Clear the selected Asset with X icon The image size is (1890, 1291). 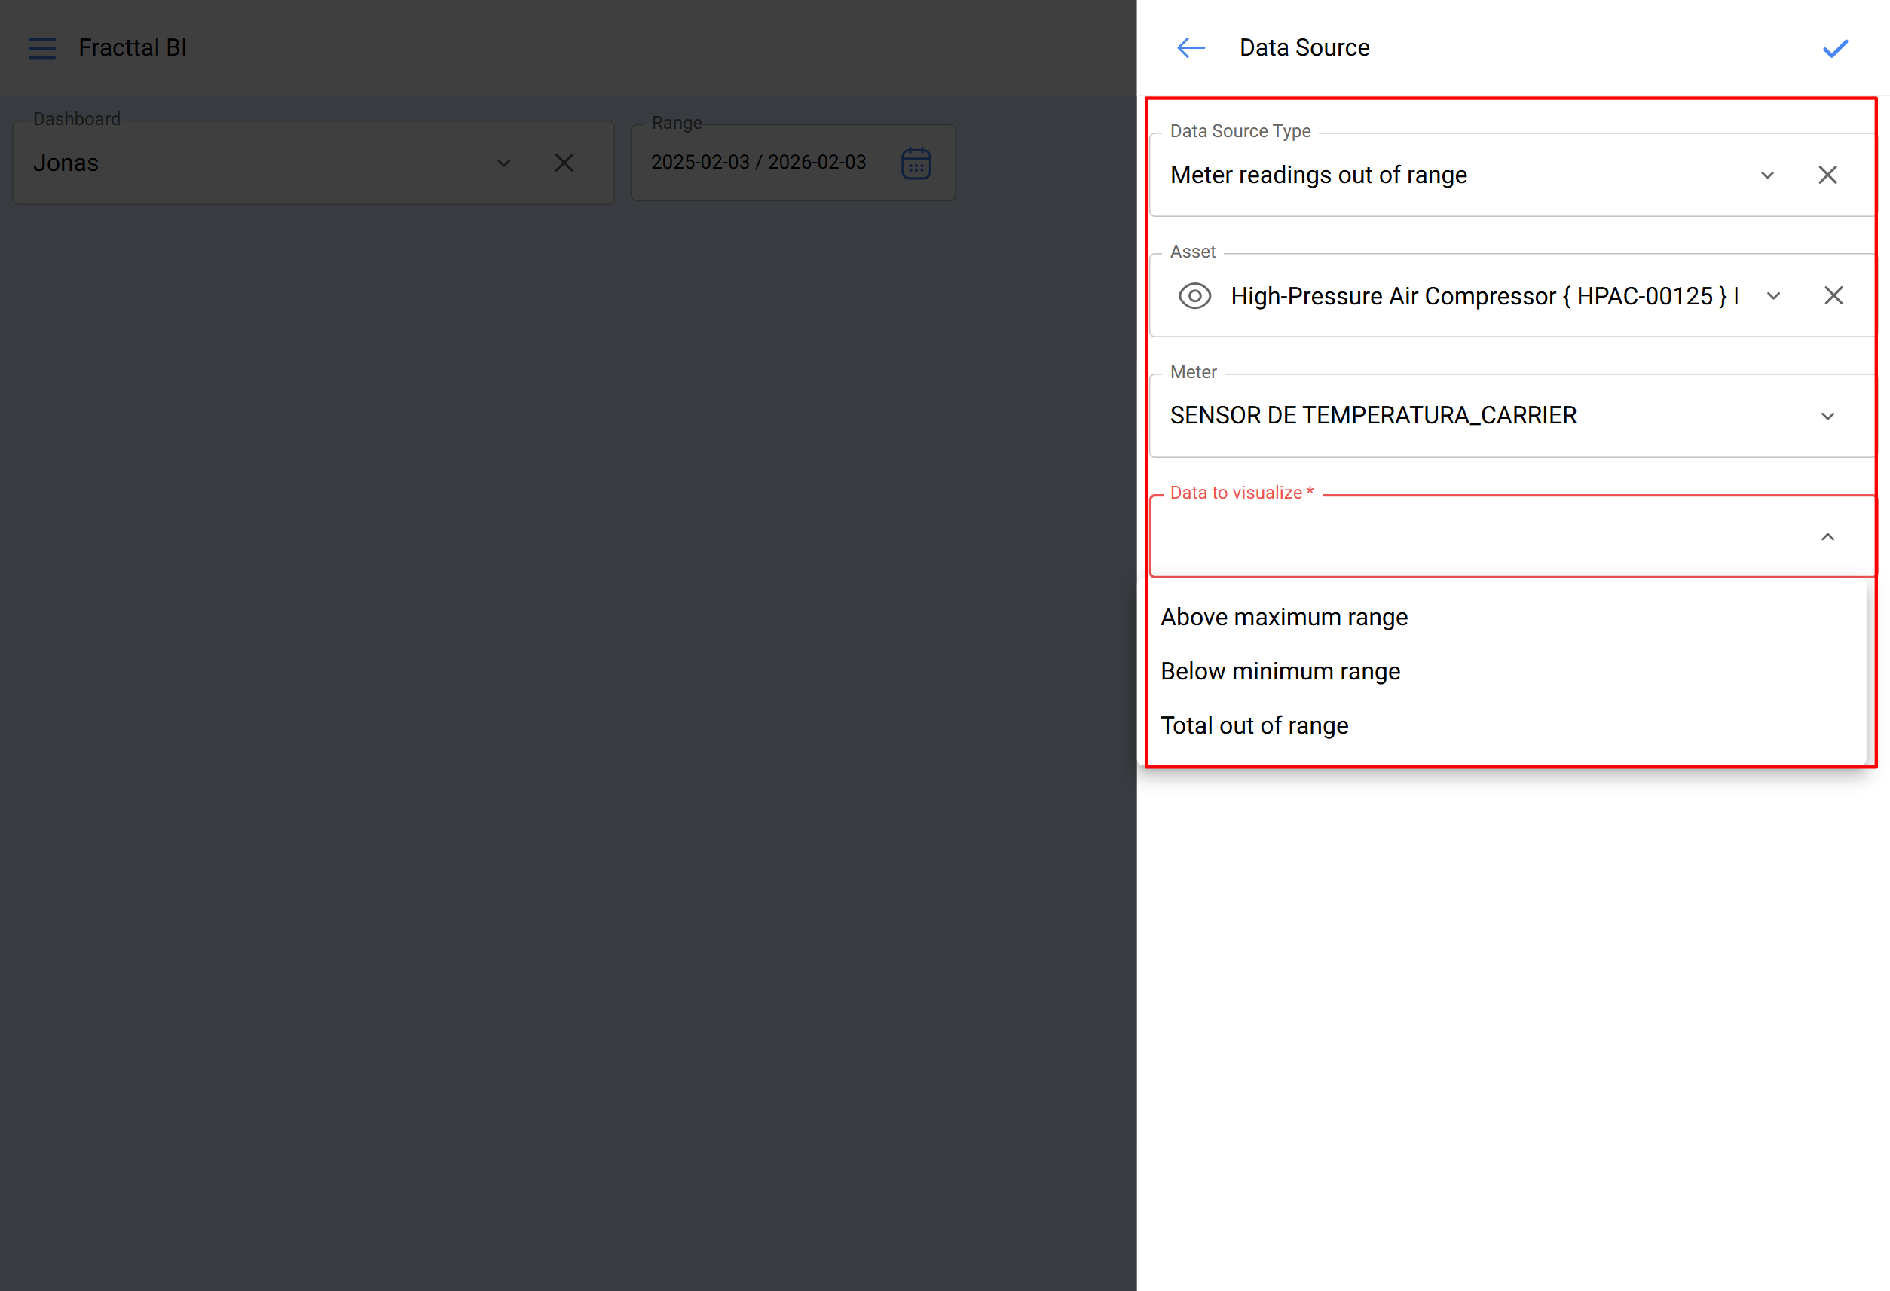point(1833,295)
